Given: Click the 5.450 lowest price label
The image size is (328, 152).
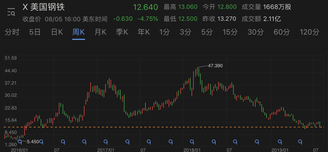Looking at the screenshot, I should coord(33,142).
